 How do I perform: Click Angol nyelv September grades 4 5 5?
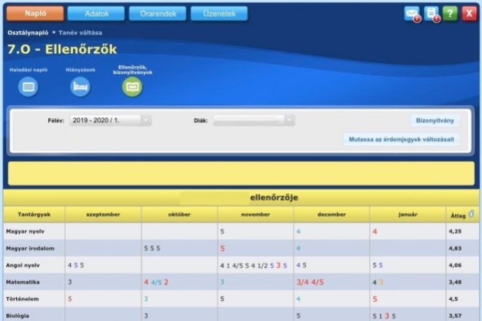(76, 265)
